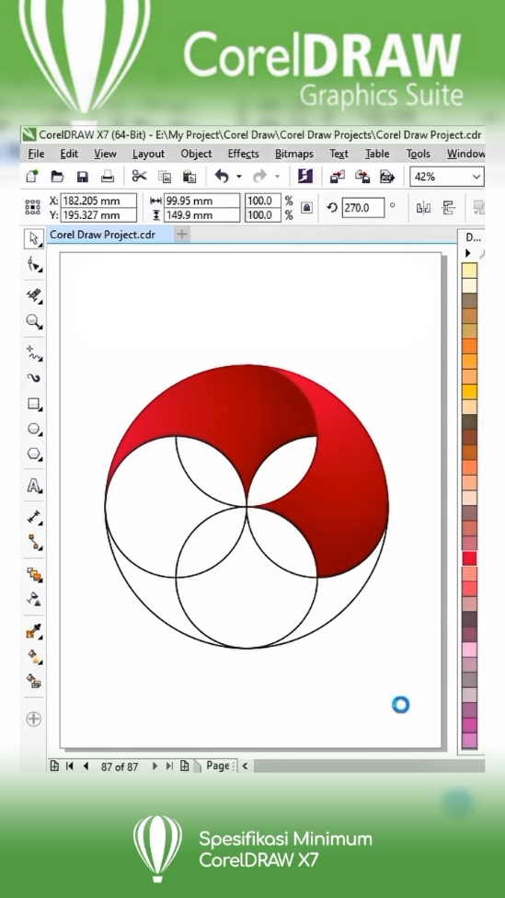Screen dimensions: 505x898
Task: Click the rotation angle 270.0 field
Action: click(363, 207)
